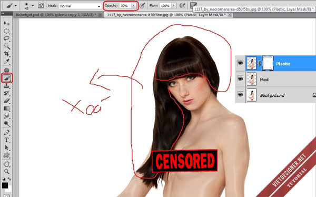Hide the Background layer
This screenshot has width=316, height=197.
(x=240, y=95)
